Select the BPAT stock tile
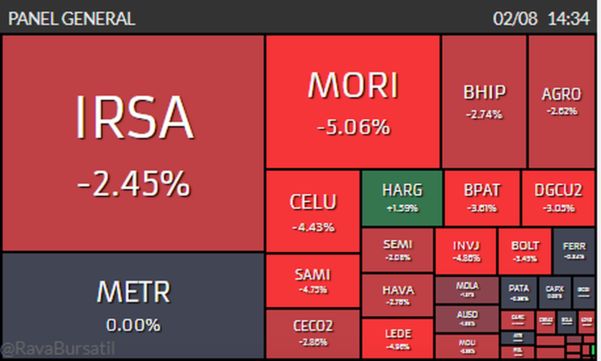601x361 pixels. coord(482,198)
